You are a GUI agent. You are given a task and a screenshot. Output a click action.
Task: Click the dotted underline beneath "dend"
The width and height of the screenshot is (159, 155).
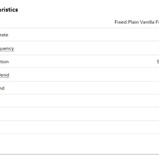pyautogui.click(x=5, y=77)
